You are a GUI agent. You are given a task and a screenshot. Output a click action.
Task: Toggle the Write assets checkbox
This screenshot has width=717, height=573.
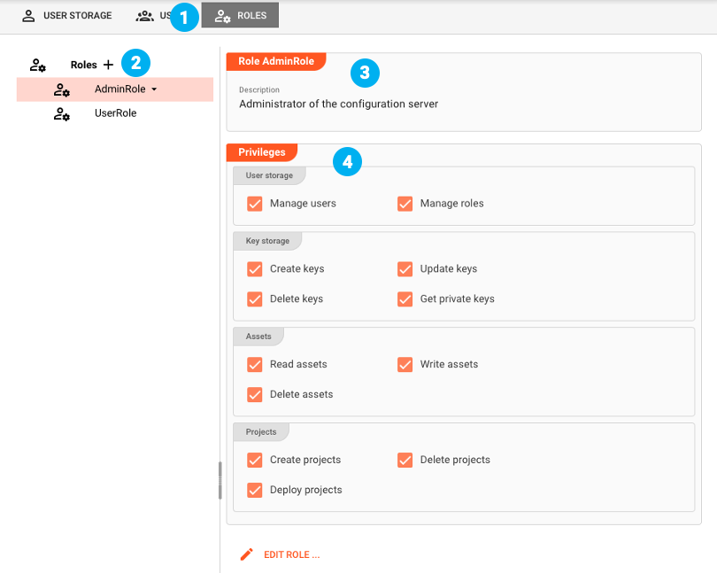[405, 364]
